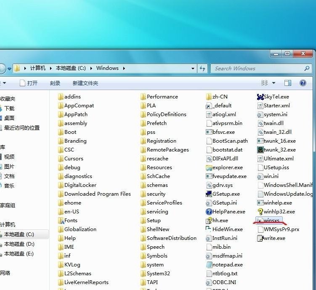316x290 pixels.
Task: Select 图片 library in the sidebar
Action: (x=9, y=166)
